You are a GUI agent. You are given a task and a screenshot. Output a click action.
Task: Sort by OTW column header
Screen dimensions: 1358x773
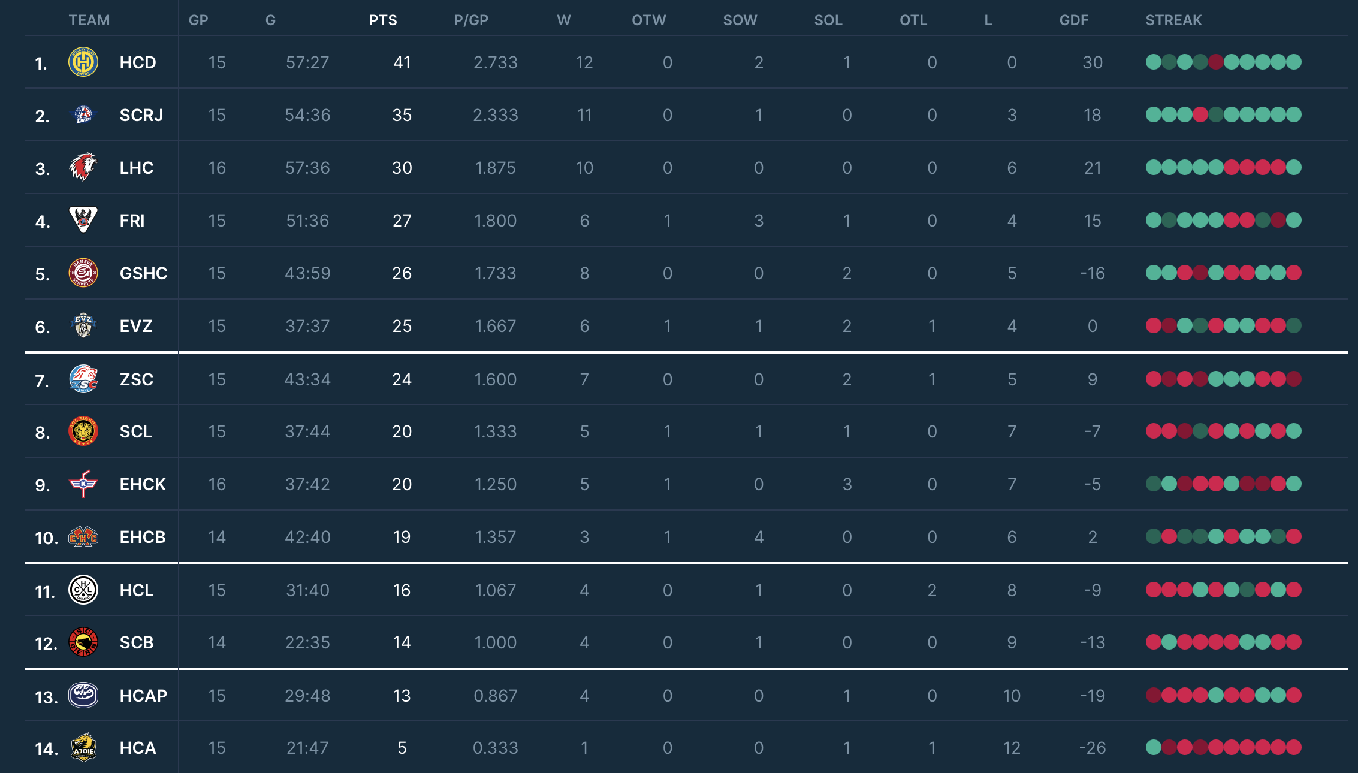(x=648, y=20)
